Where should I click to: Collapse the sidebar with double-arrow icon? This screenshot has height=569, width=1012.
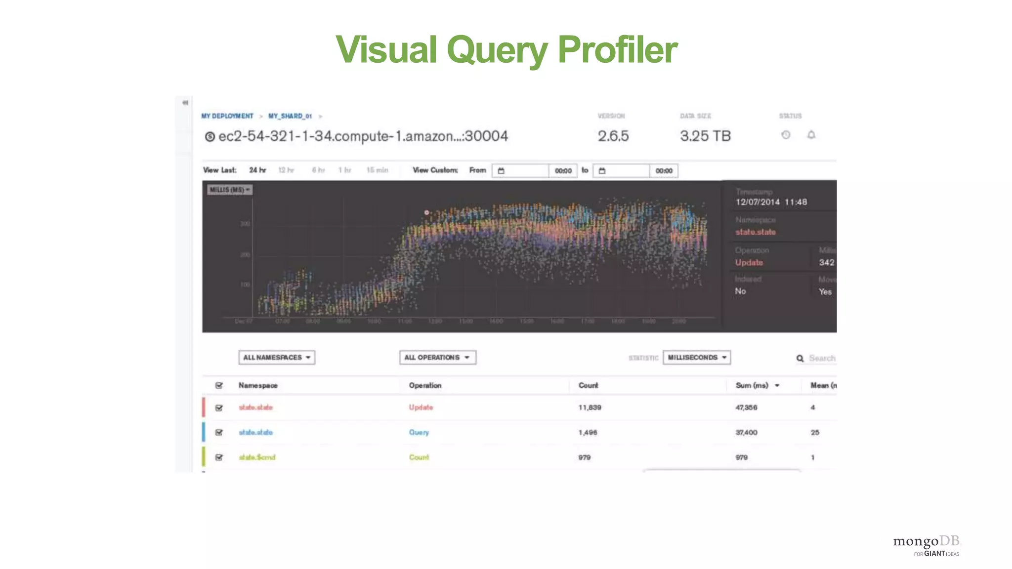(x=185, y=103)
